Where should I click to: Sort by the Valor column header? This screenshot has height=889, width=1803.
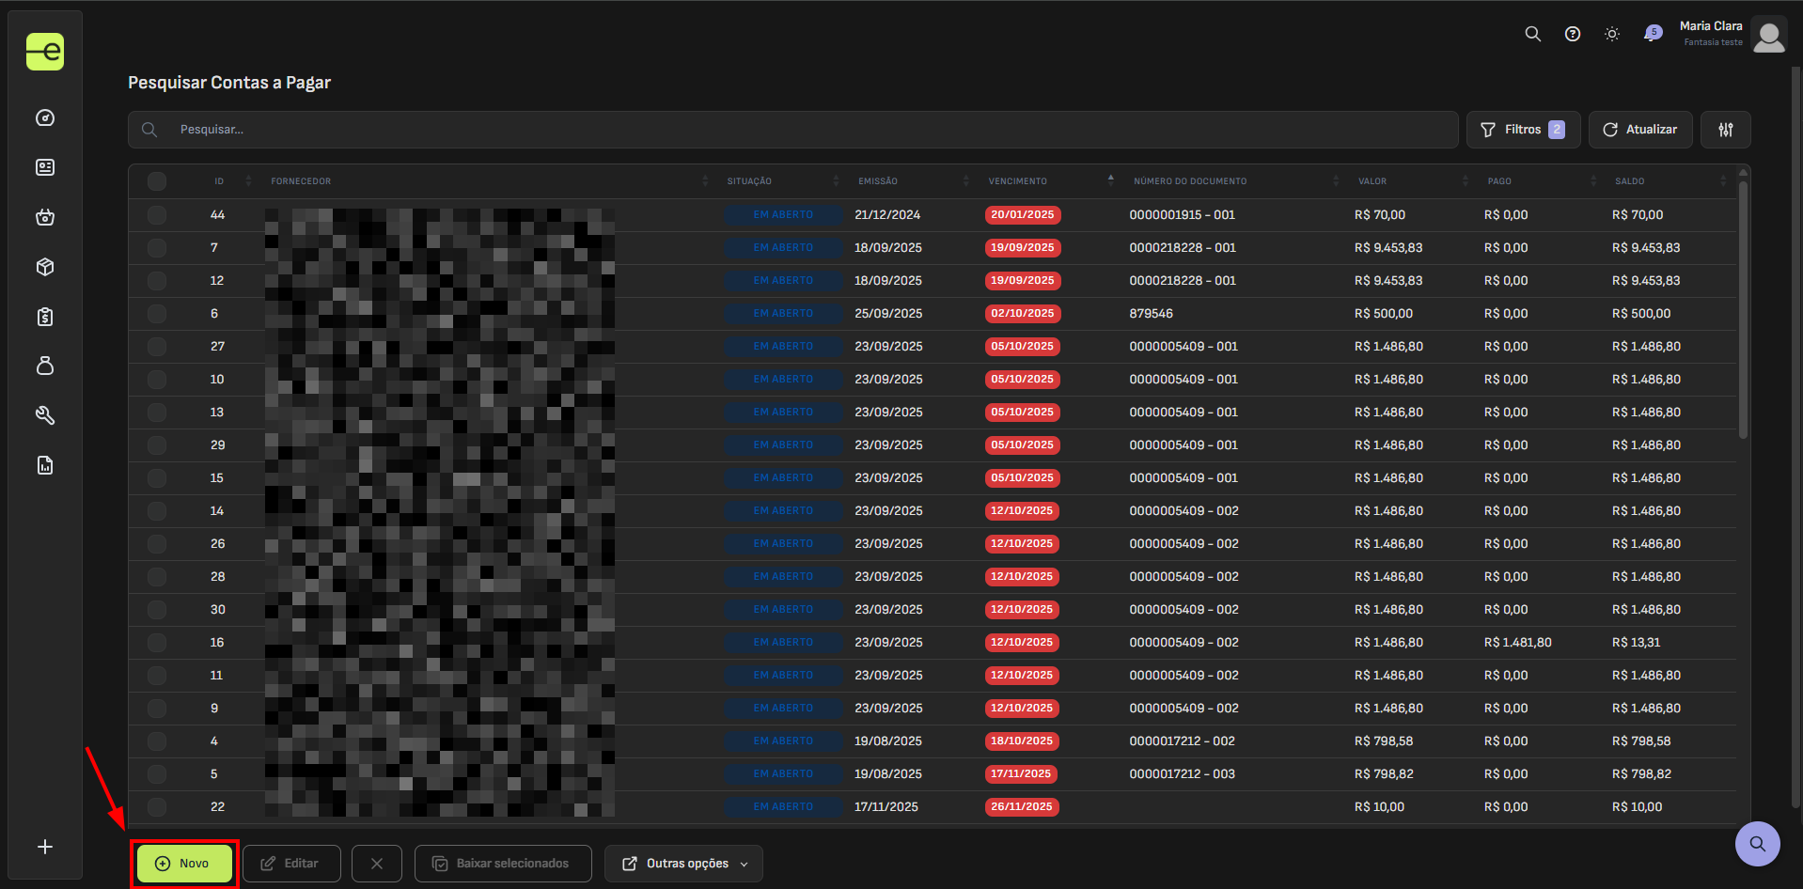[x=1372, y=181]
